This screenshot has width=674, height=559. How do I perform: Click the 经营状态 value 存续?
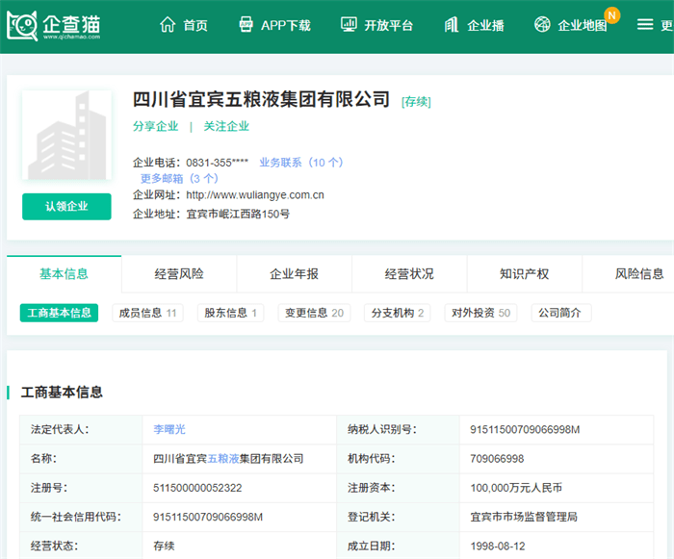pos(164,546)
